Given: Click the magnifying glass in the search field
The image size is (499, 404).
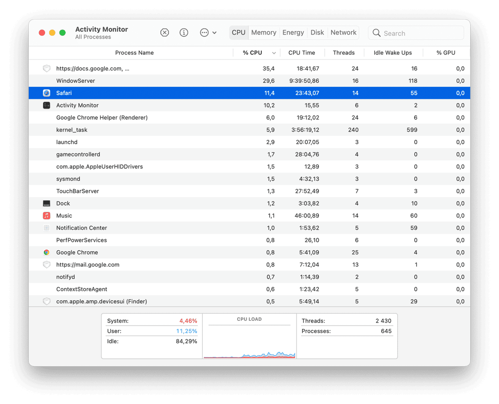Looking at the screenshot, I should tap(376, 33).
